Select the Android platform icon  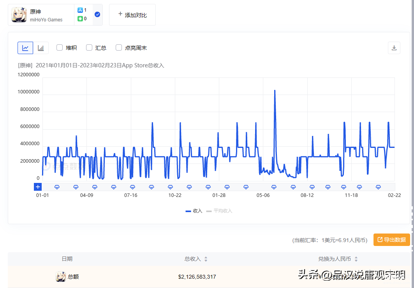pos(80,19)
